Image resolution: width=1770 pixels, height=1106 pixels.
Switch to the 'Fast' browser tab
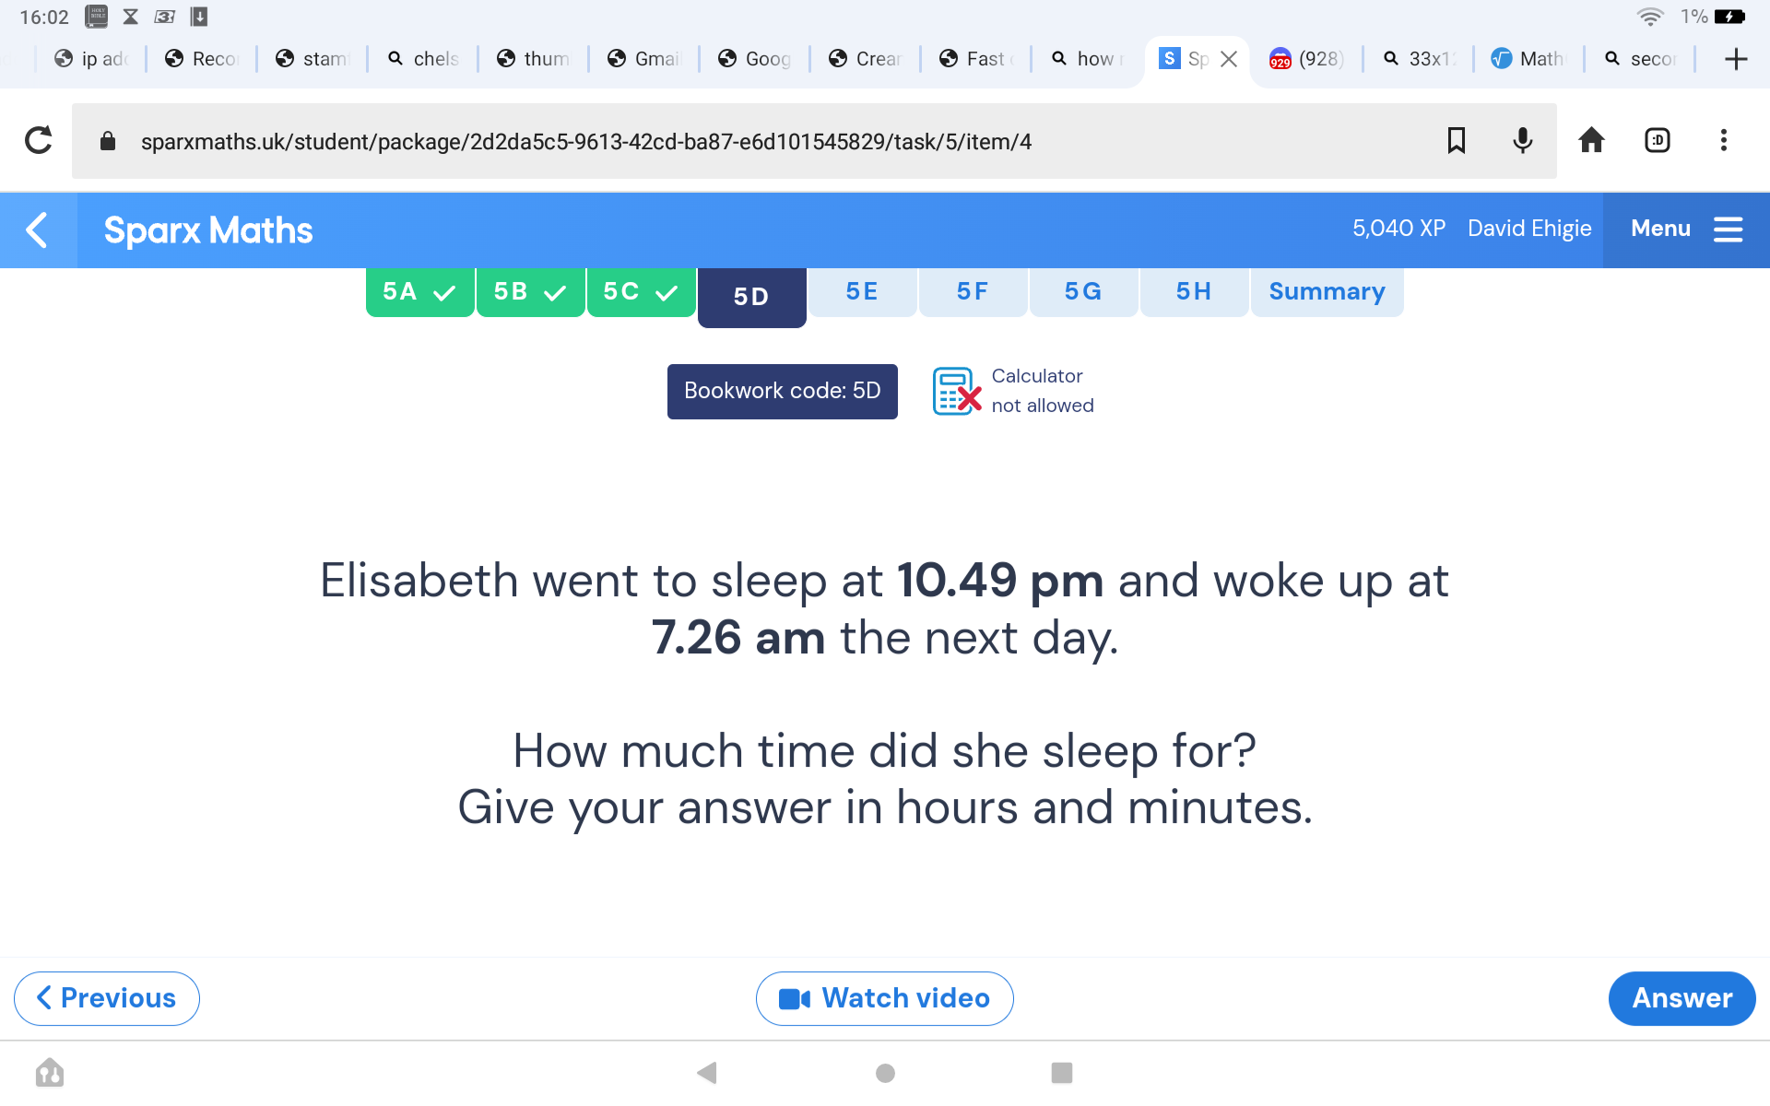pyautogui.click(x=976, y=59)
